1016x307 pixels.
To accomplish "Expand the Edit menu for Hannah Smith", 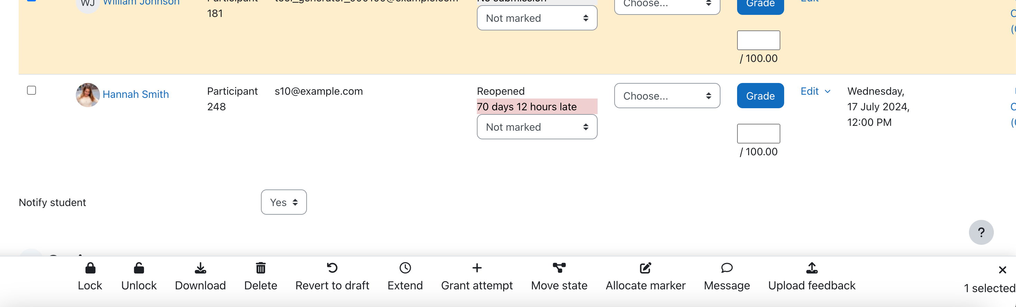I will click(815, 91).
